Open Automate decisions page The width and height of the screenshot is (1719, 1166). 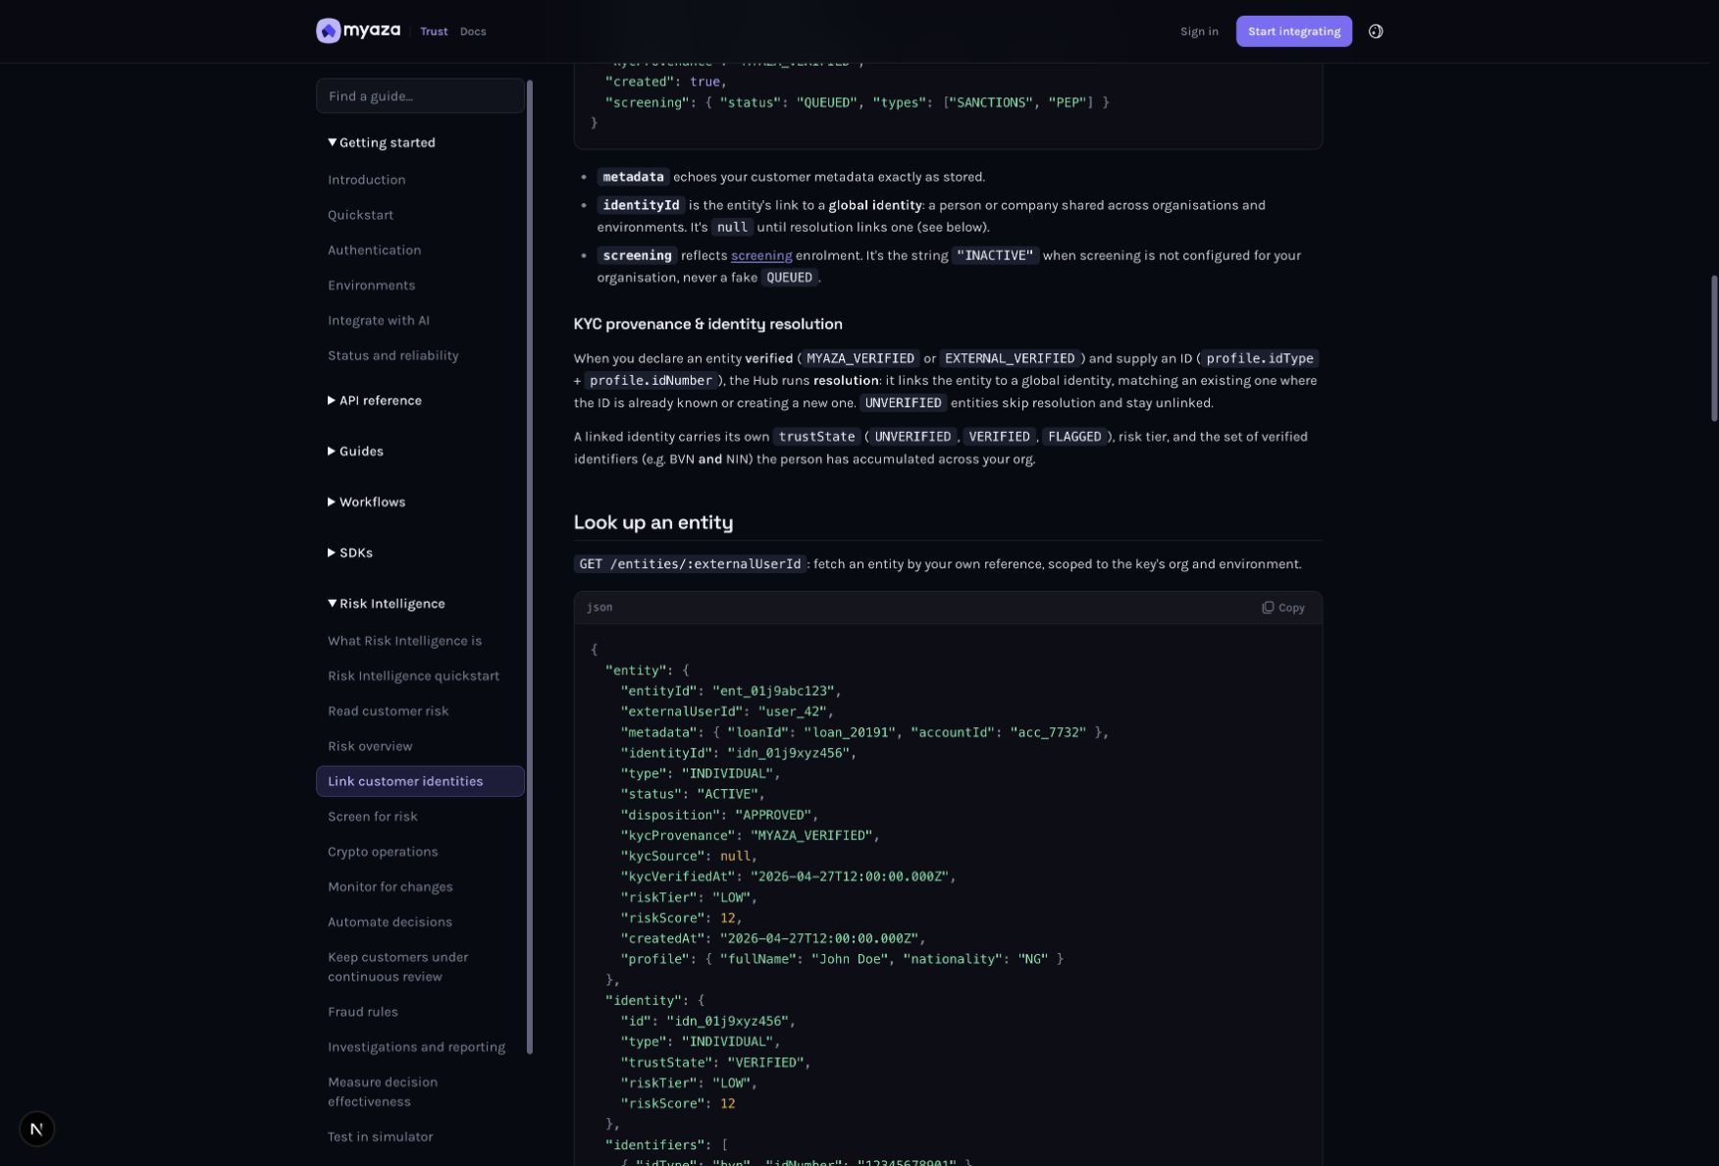click(391, 923)
